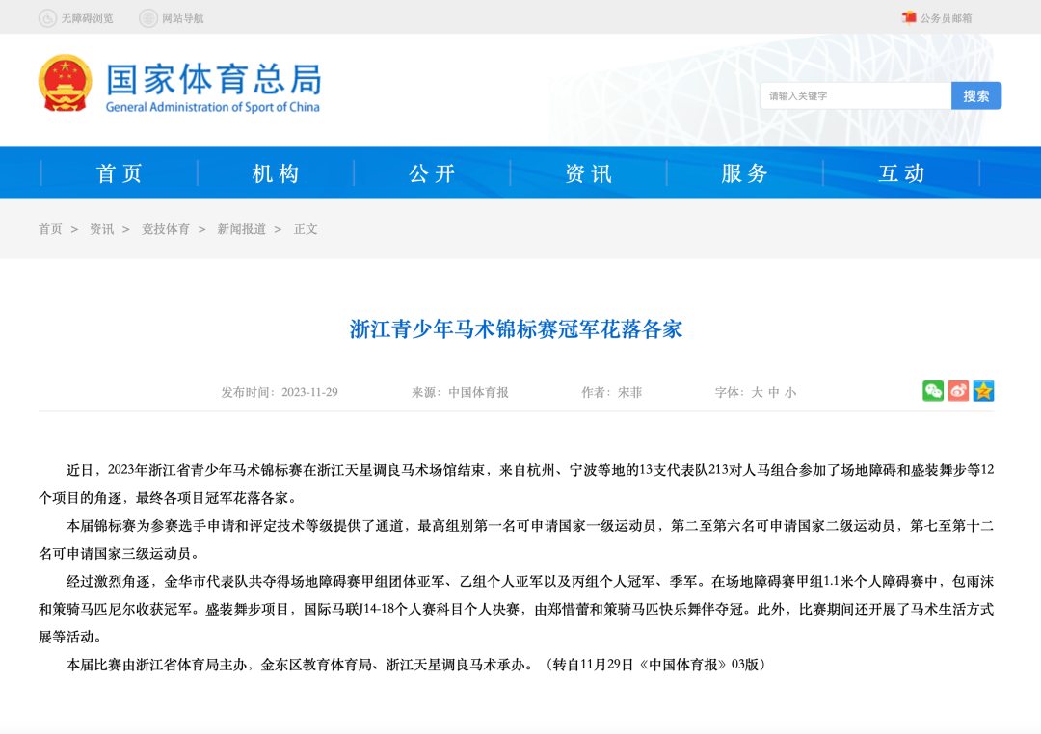Set font size to 小

coord(790,392)
